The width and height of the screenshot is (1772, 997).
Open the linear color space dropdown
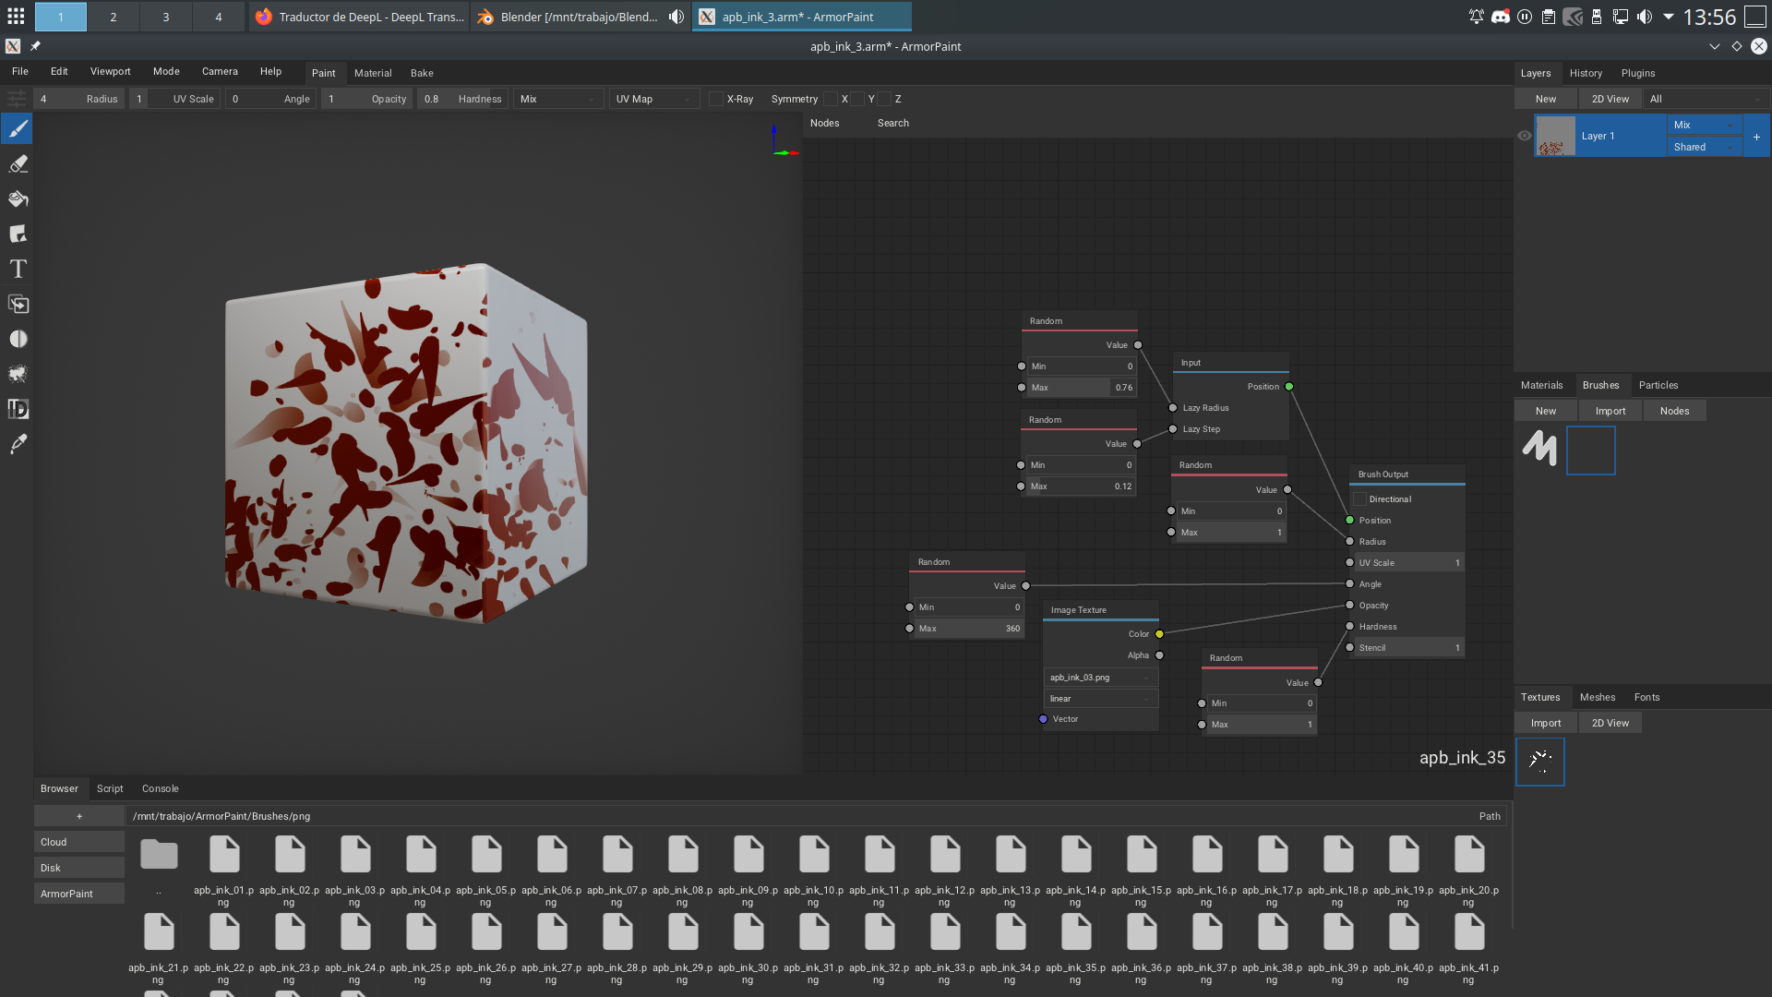coord(1100,699)
